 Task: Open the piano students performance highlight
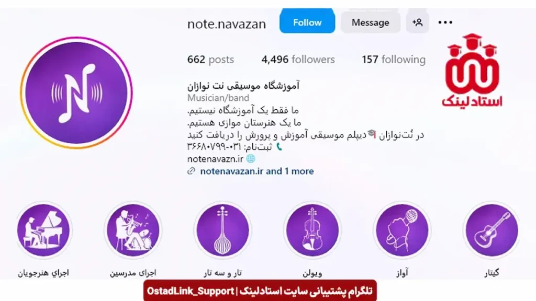[x=43, y=230]
